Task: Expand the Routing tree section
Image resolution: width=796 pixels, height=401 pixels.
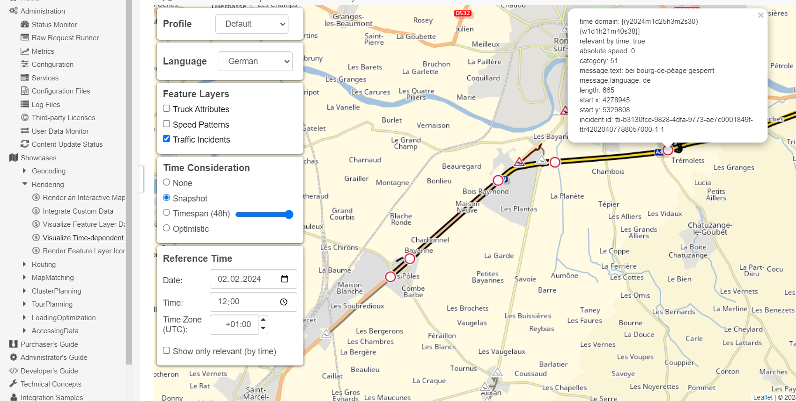Action: (25, 264)
